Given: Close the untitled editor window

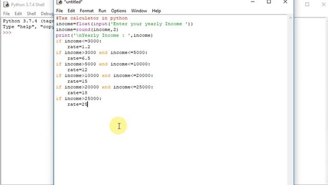Looking at the screenshot, I should pos(285,2).
